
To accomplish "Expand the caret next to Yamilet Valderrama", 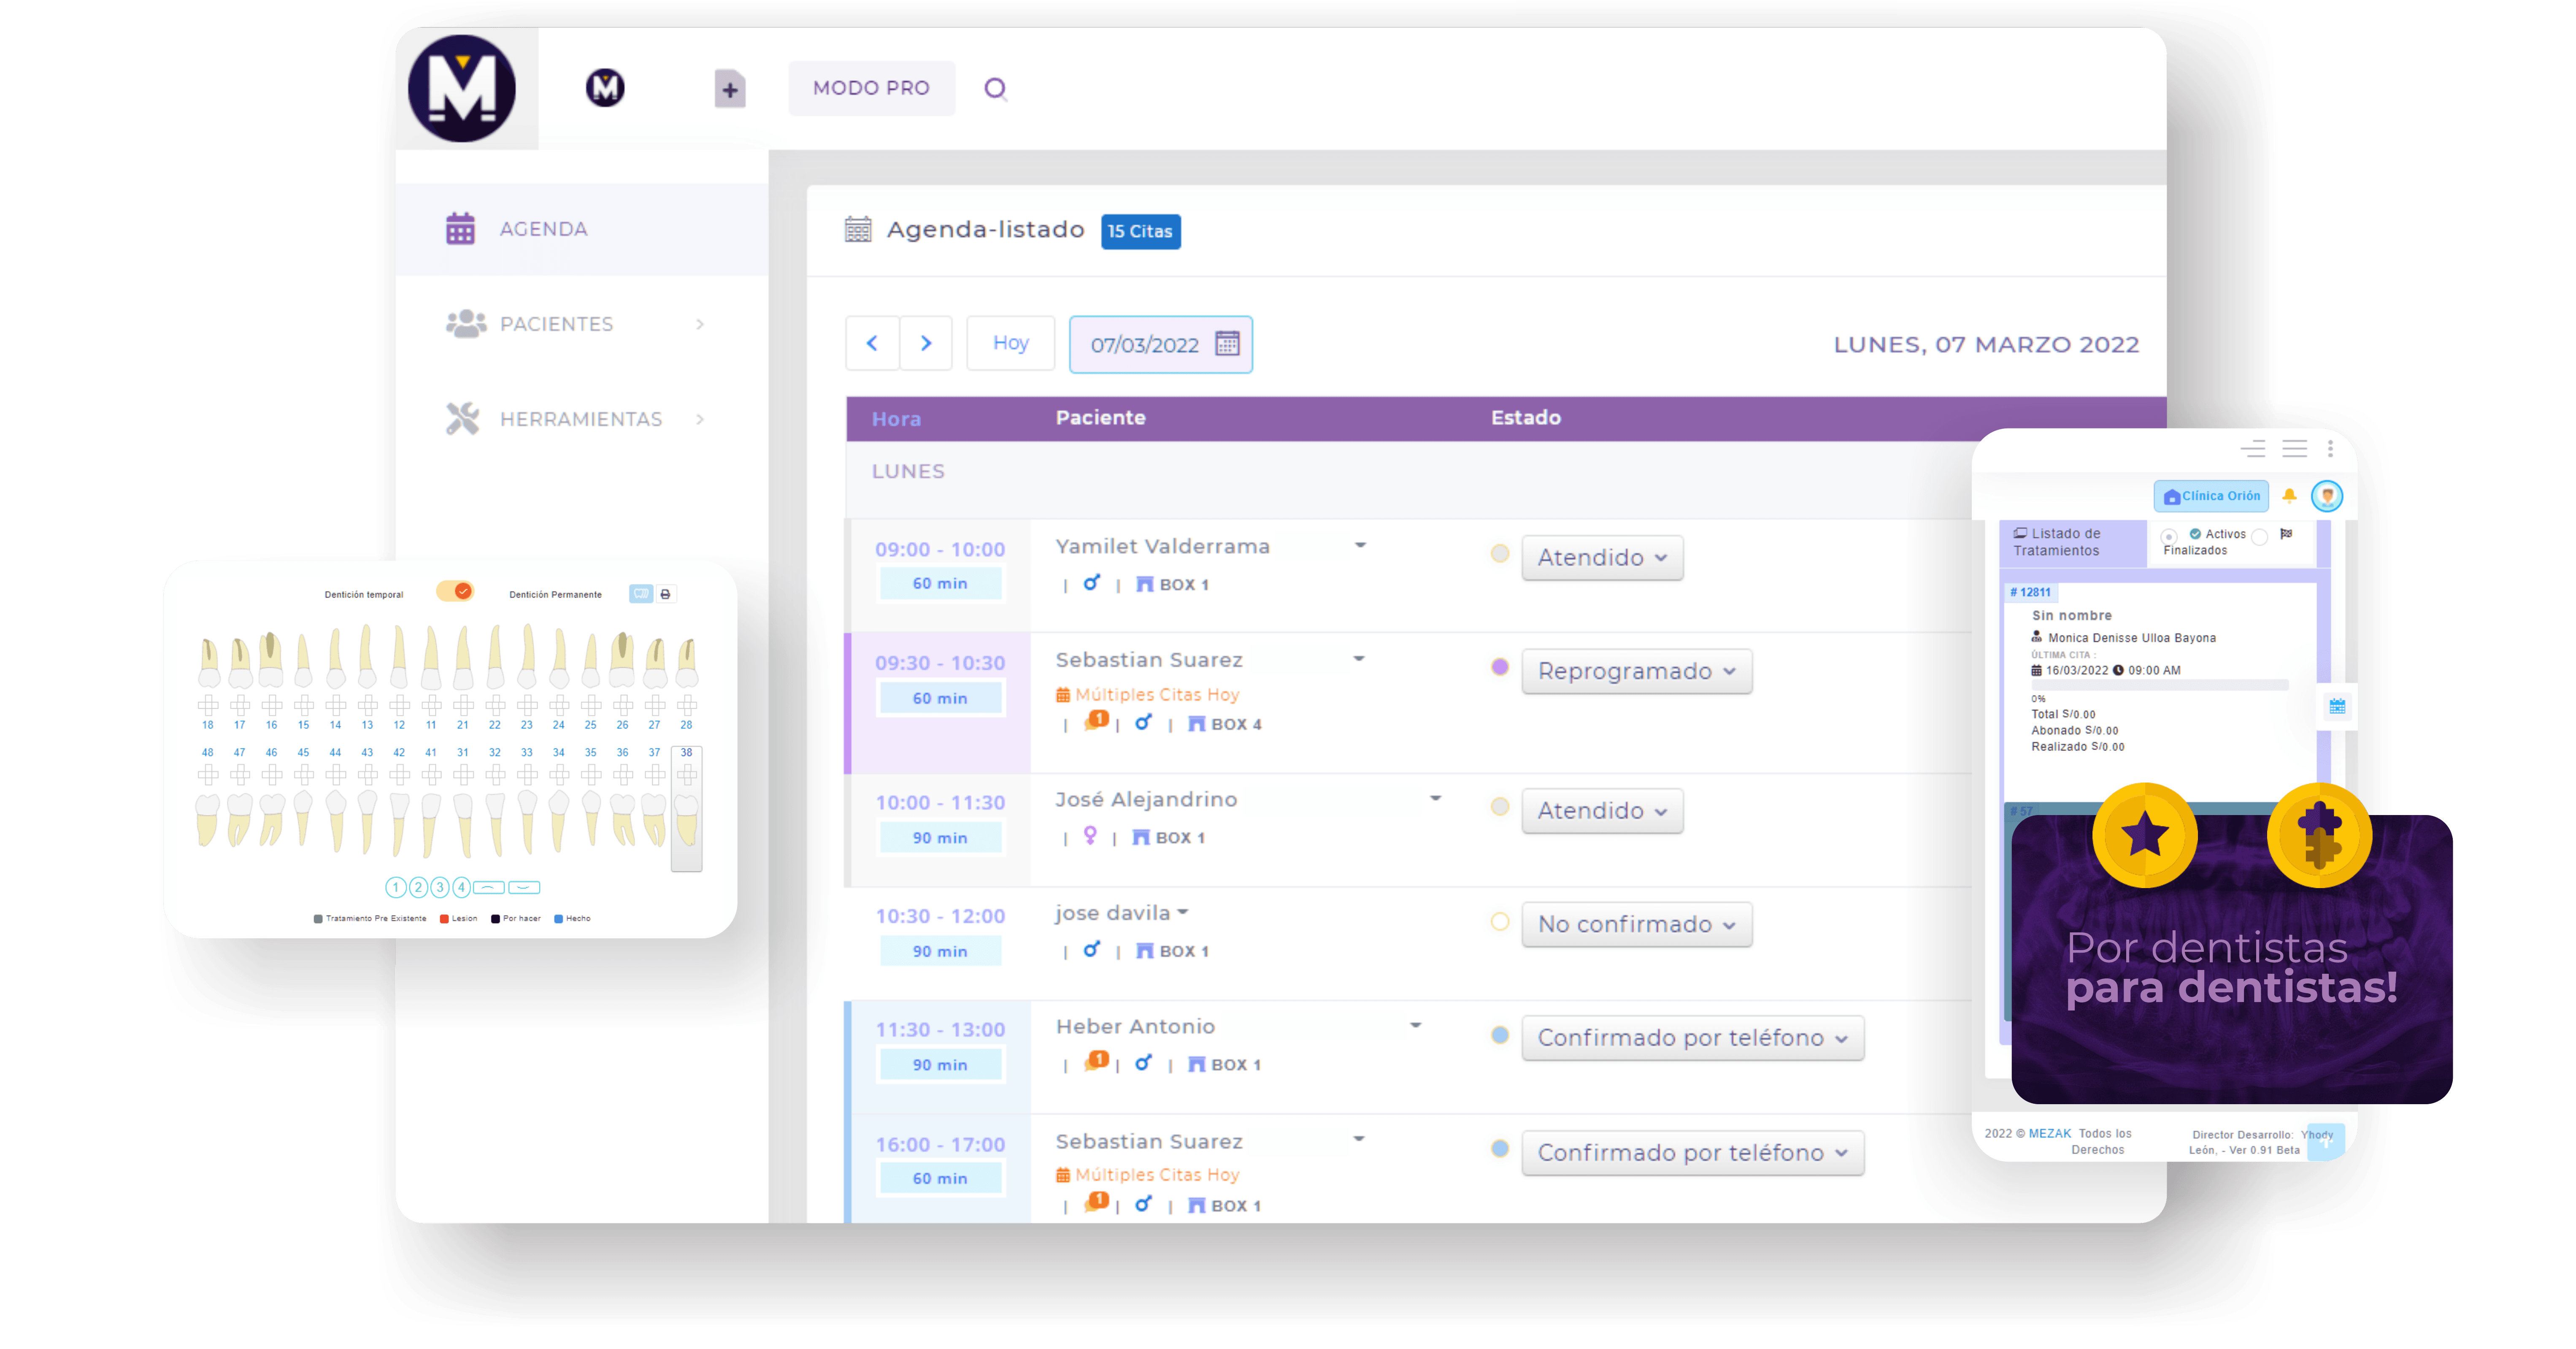I will pyautogui.click(x=1360, y=546).
